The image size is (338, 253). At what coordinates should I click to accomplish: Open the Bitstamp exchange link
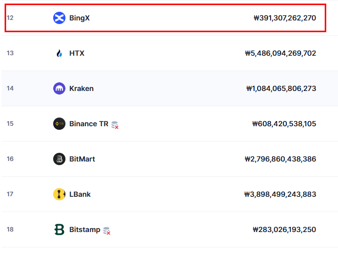pos(85,229)
